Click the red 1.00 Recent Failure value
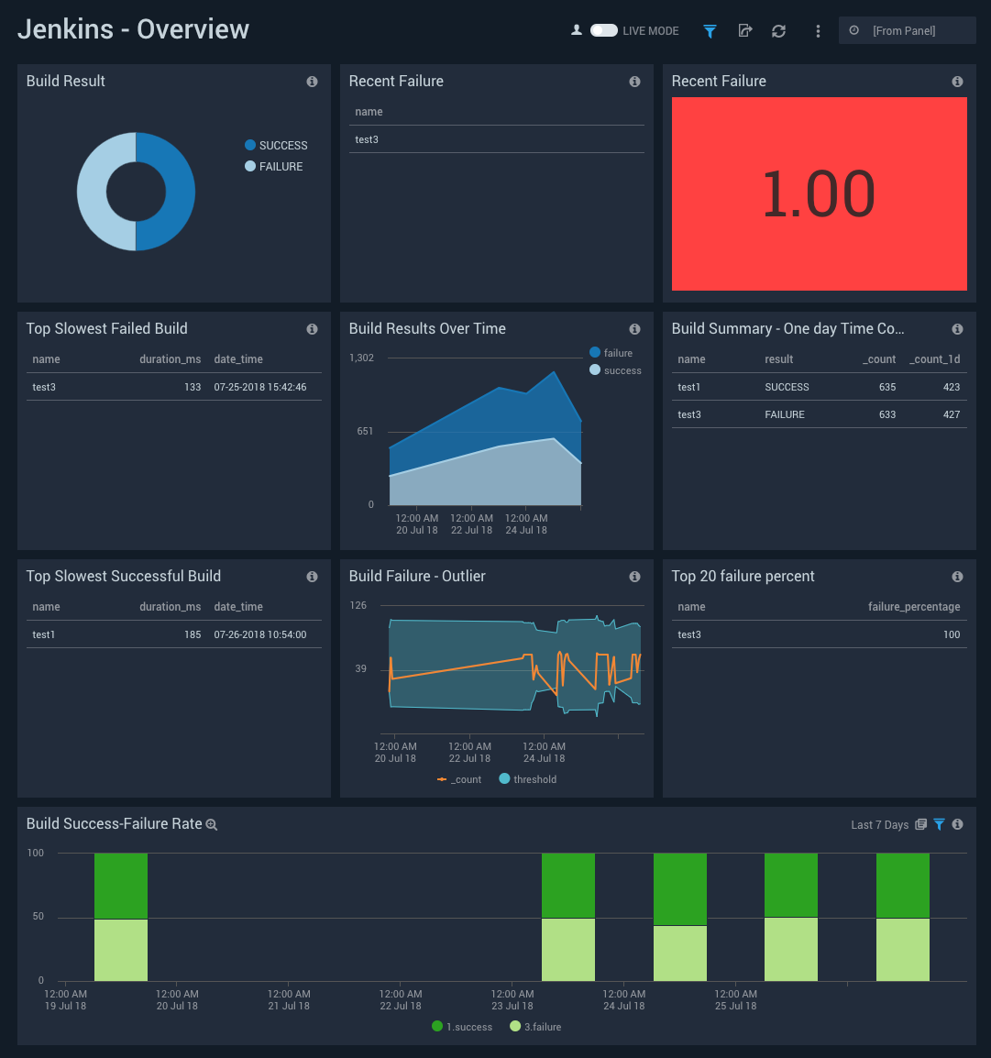 [819, 194]
